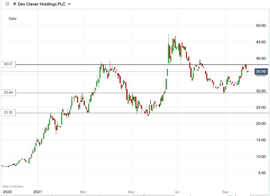
Task: Select the 23.30 price level label
Action: (x=9, y=113)
